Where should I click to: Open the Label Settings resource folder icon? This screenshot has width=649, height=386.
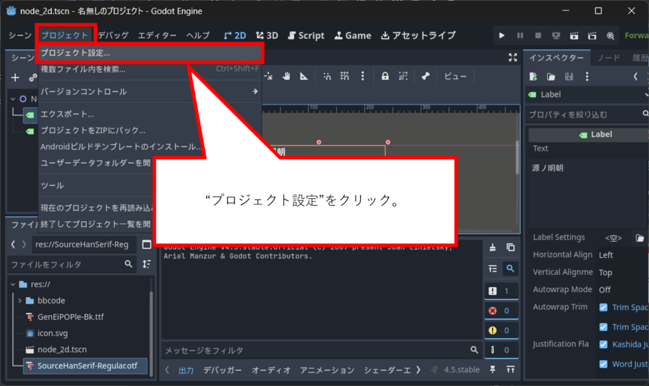640,238
